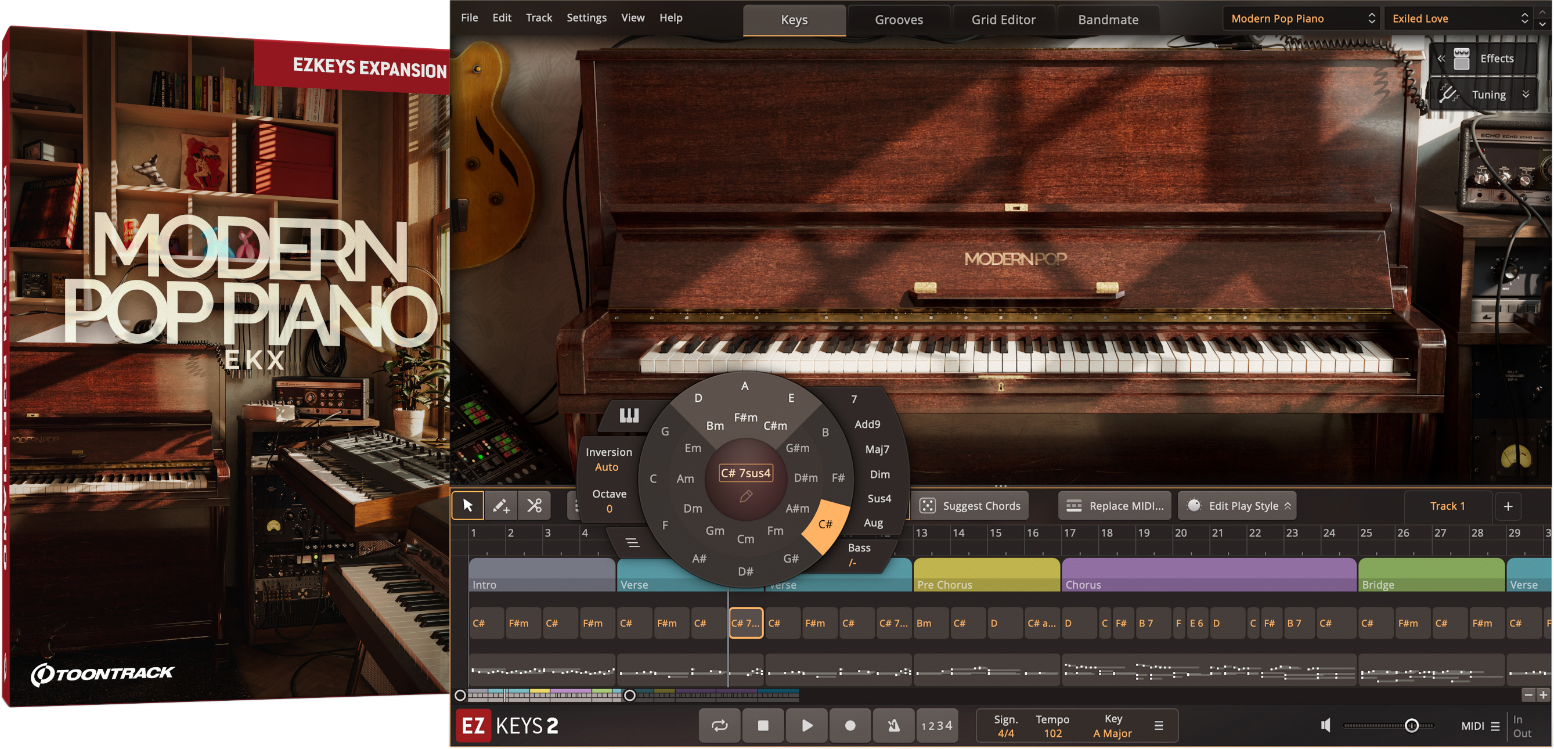Open the Inversion Auto setting

608,459
